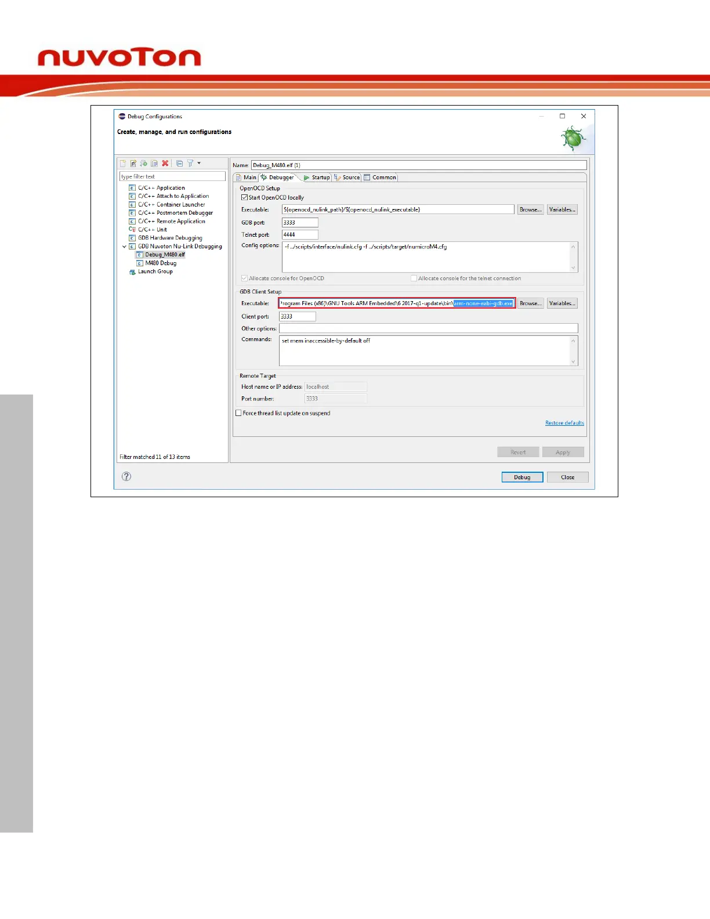710x919 pixels.
Task: Collapse the GDB Nuvoton Nu-Link Debugging node
Action: pos(124,247)
